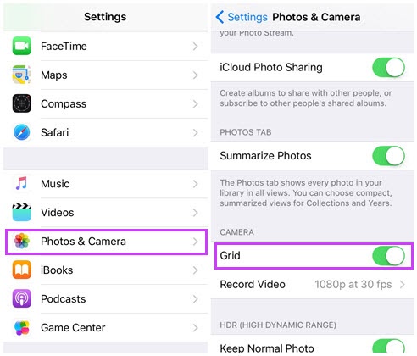Select the 1080p at 30 fps value

[x=353, y=285]
